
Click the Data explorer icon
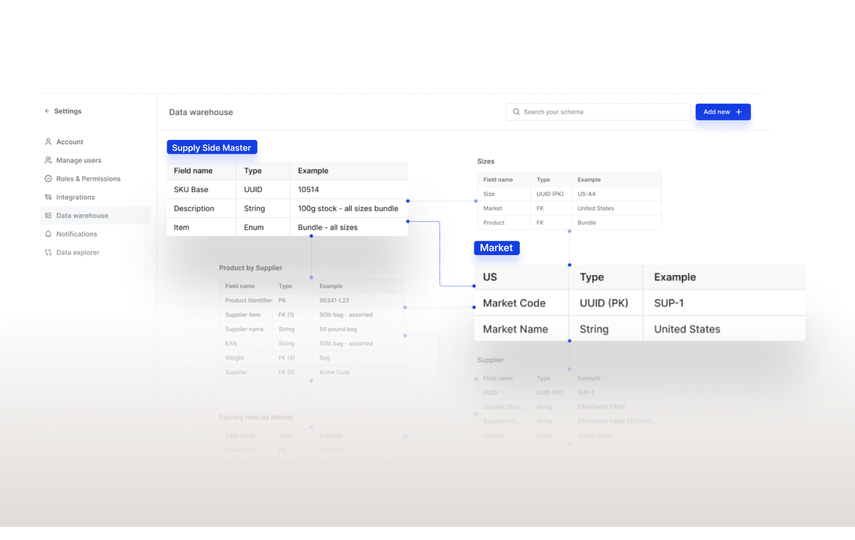pos(48,253)
